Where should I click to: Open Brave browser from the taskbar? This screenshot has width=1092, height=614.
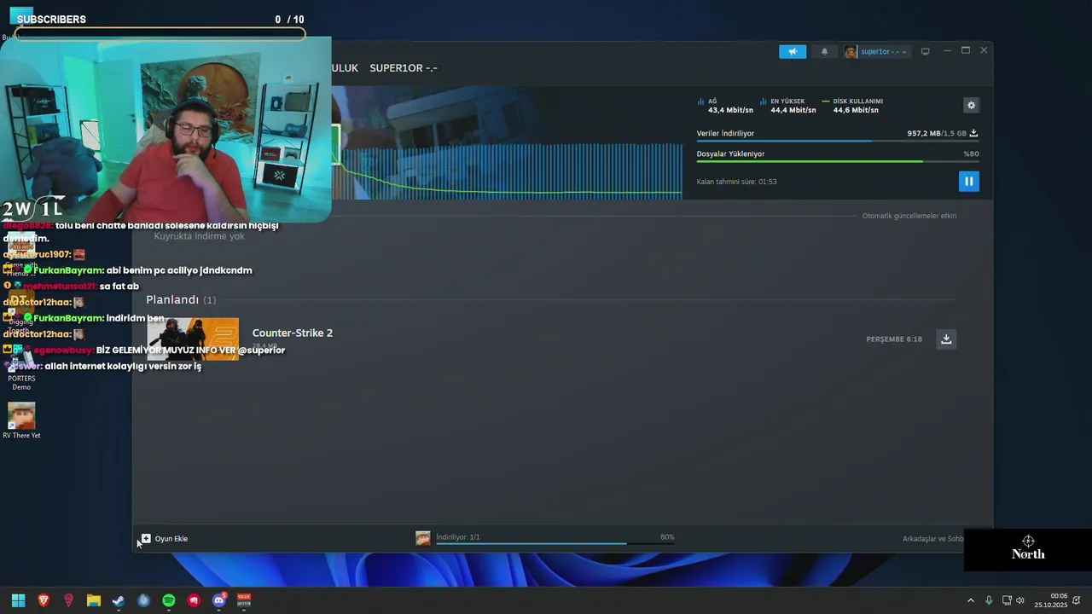pos(44,600)
